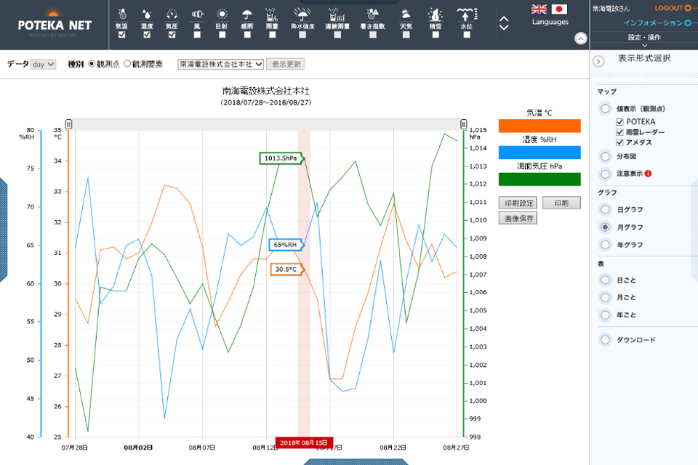Image resolution: width=698 pixels, height=465 pixels.
Task: Click the 2018年08月15日 date marker
Action: 304,442
